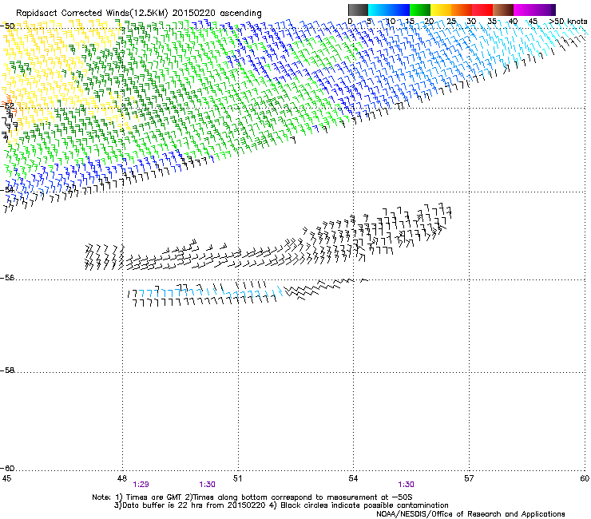
Task: Click the magenta 40-45 knots color segment
Action: (524, 10)
